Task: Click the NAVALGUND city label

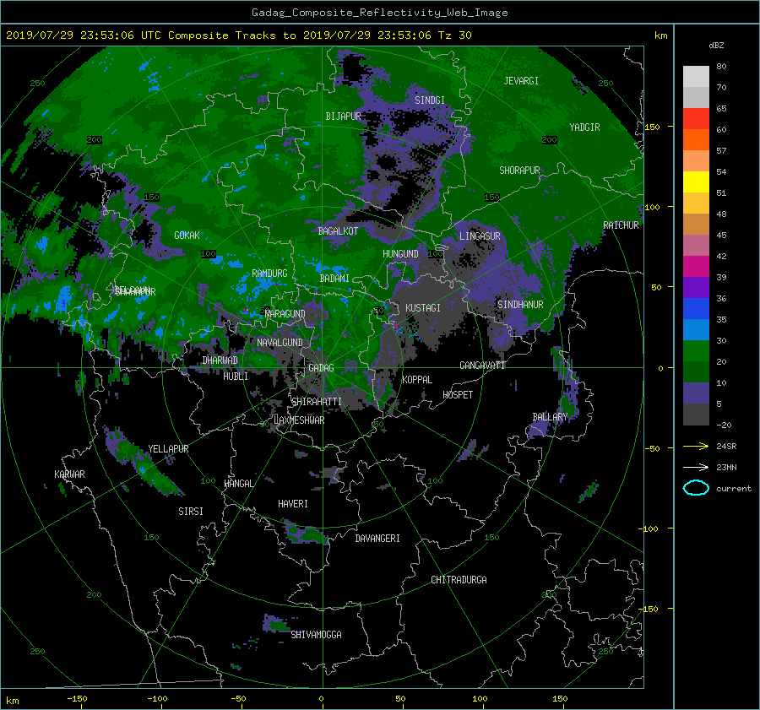Action: [x=280, y=343]
